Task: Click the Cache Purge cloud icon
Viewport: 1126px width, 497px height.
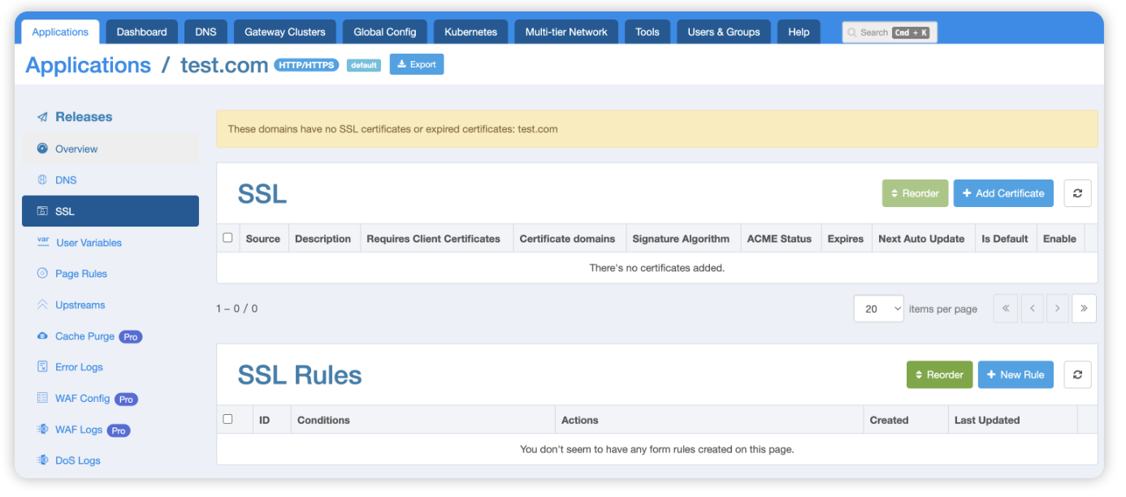Action: (x=42, y=336)
